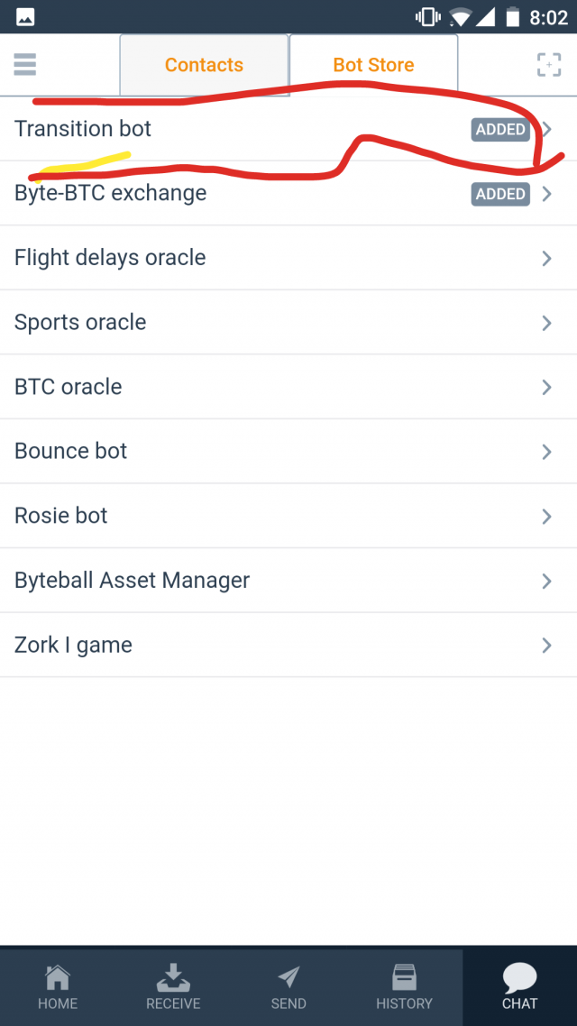Open the BTC oracle bot entry

point(69,387)
